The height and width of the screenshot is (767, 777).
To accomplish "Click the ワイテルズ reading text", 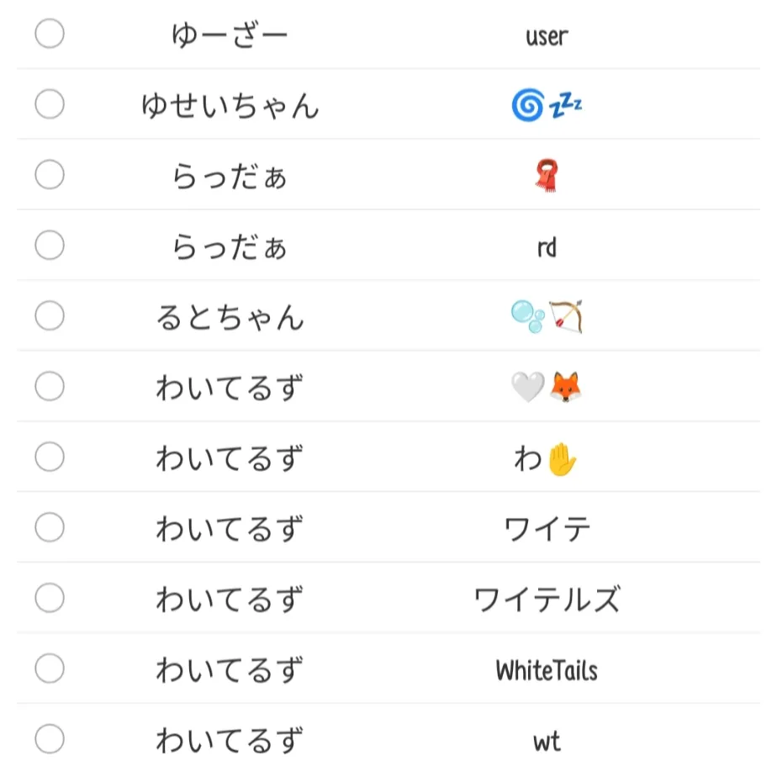I will coord(547,600).
